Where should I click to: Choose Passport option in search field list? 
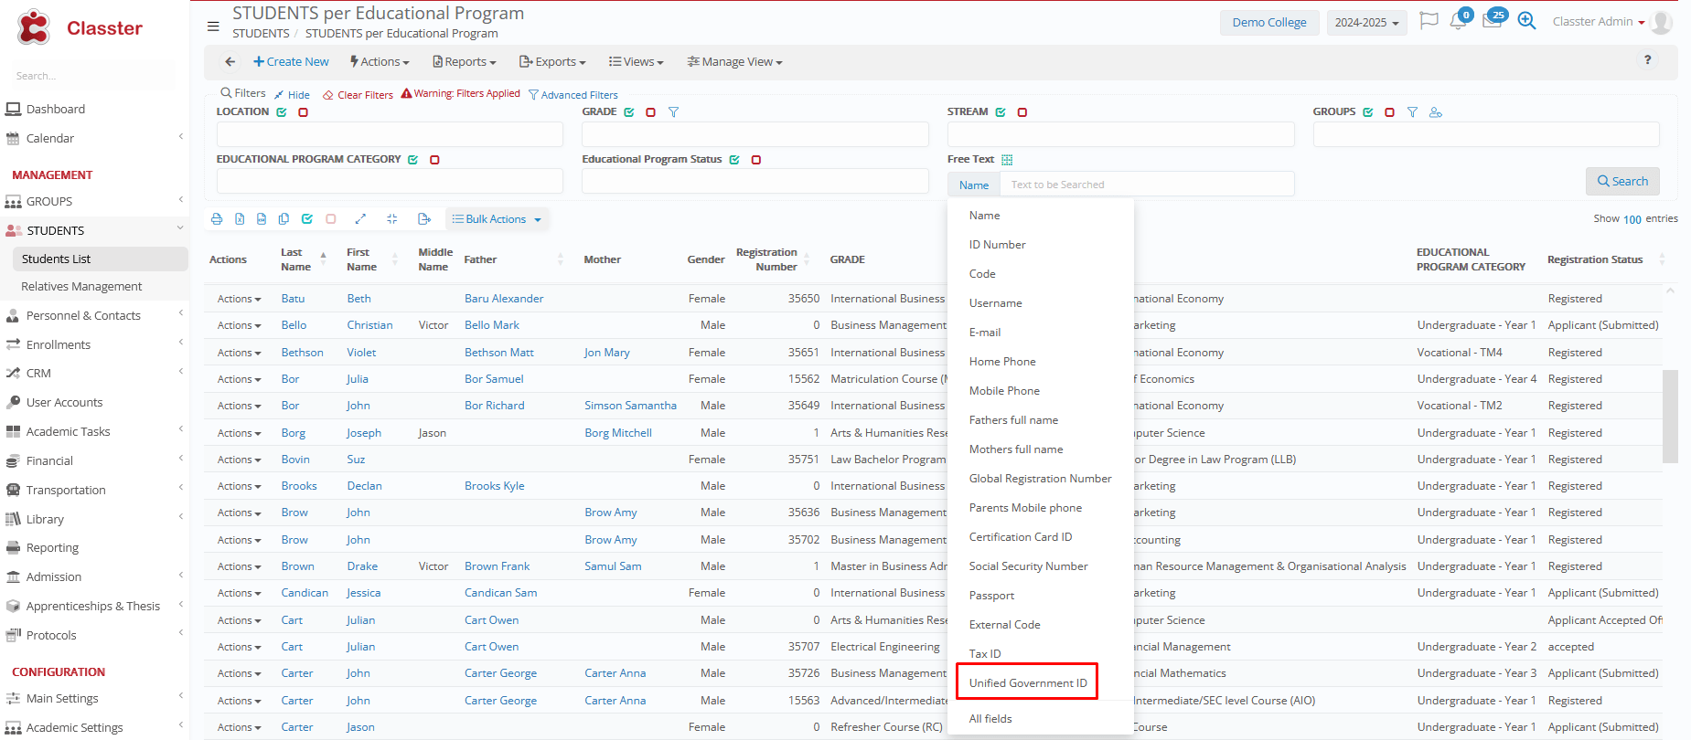(x=991, y=596)
